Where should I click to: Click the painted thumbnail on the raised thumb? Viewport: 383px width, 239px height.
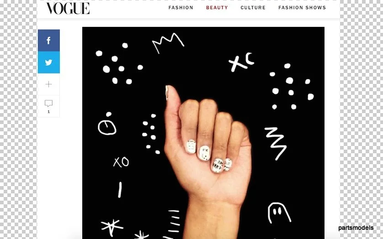(167, 93)
